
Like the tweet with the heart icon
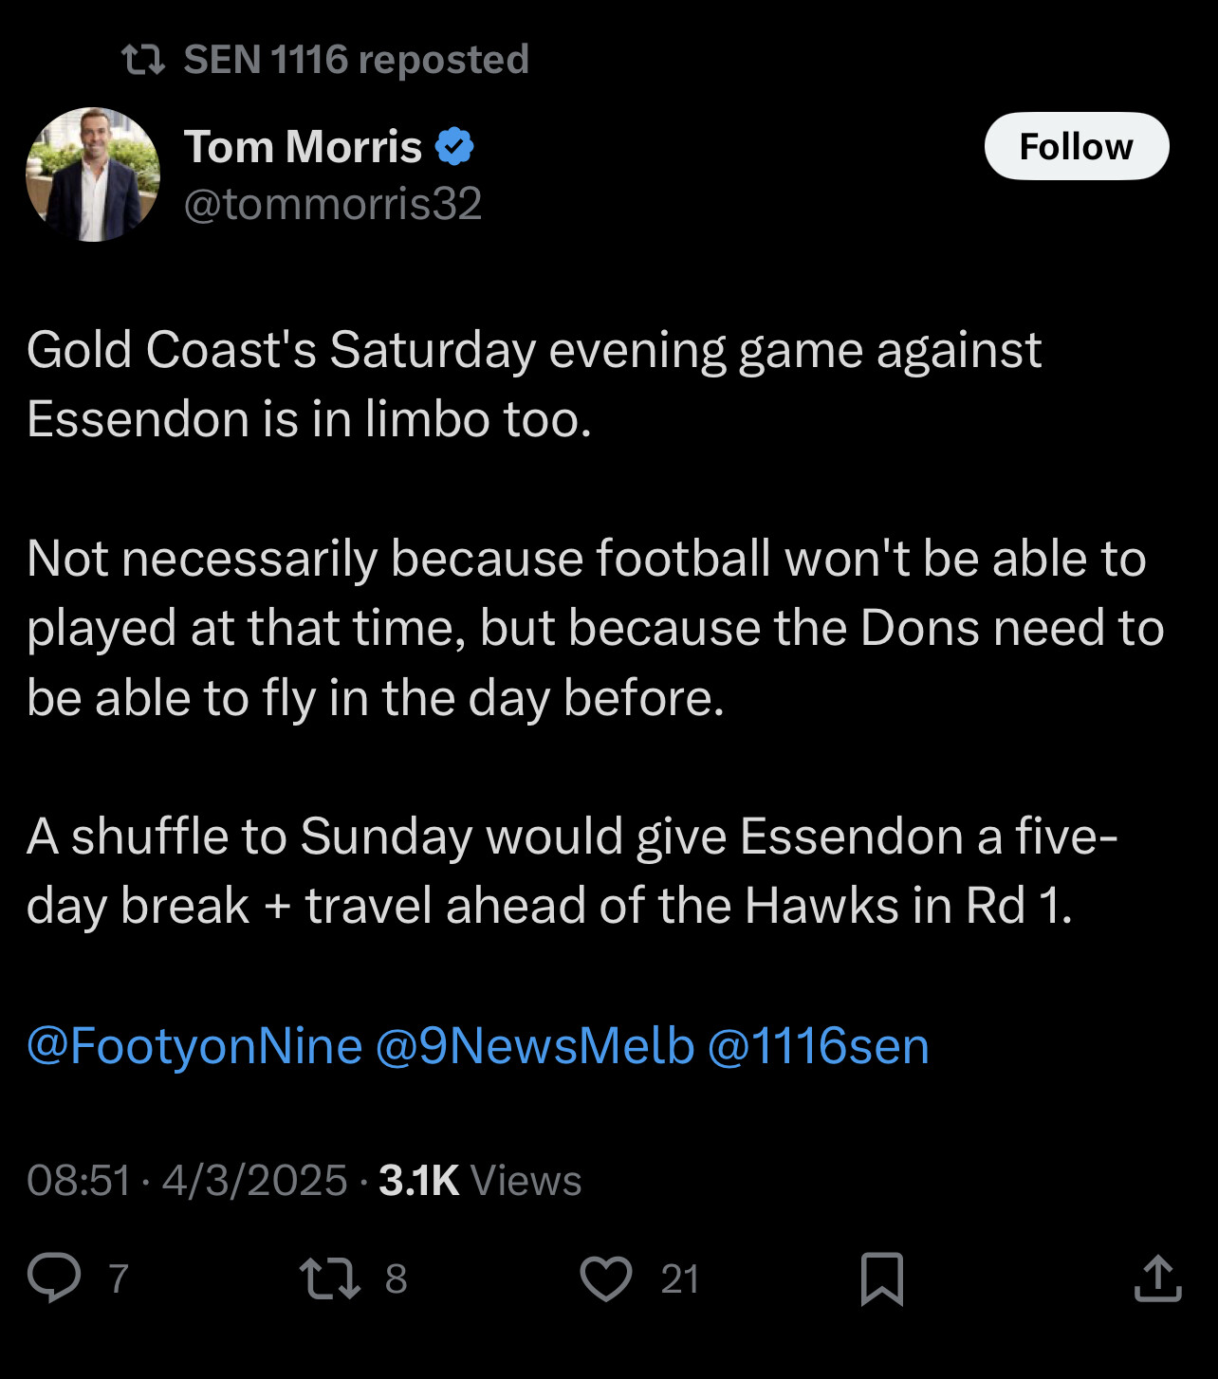(606, 1278)
